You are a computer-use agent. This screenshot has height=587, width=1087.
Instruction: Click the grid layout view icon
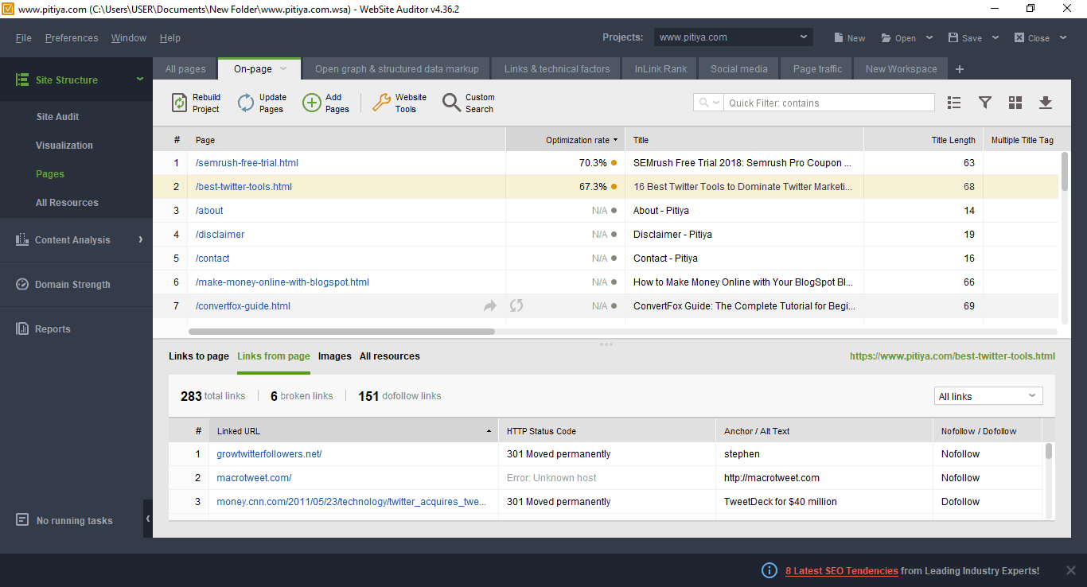click(x=1015, y=103)
